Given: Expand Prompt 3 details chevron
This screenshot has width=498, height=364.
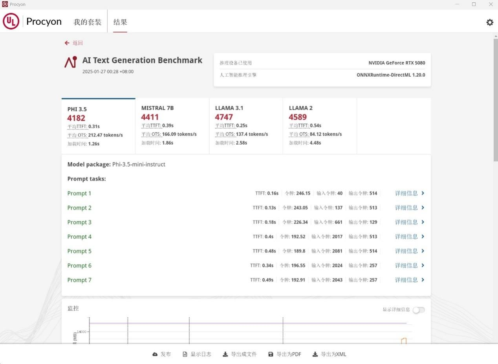Looking at the screenshot, I should click(423, 222).
